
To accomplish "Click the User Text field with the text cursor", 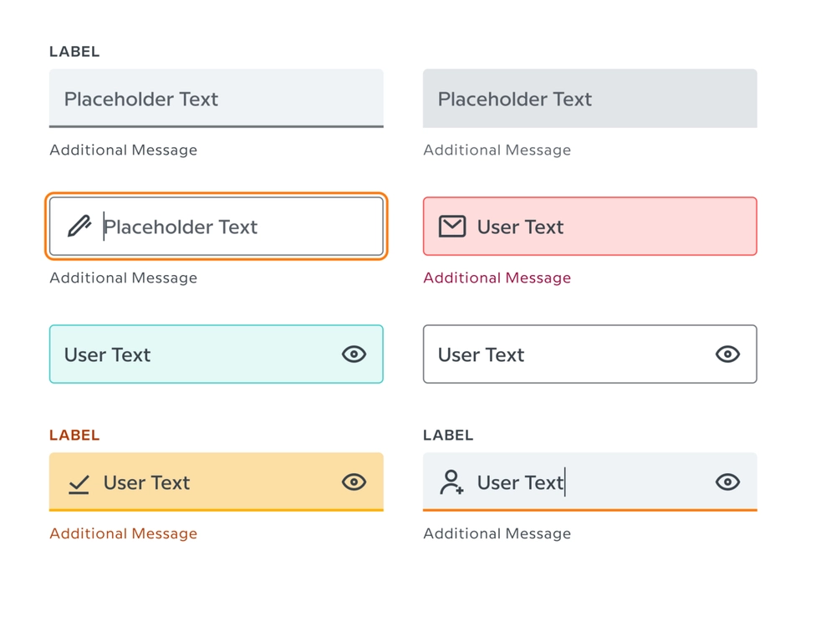I will pos(590,482).
